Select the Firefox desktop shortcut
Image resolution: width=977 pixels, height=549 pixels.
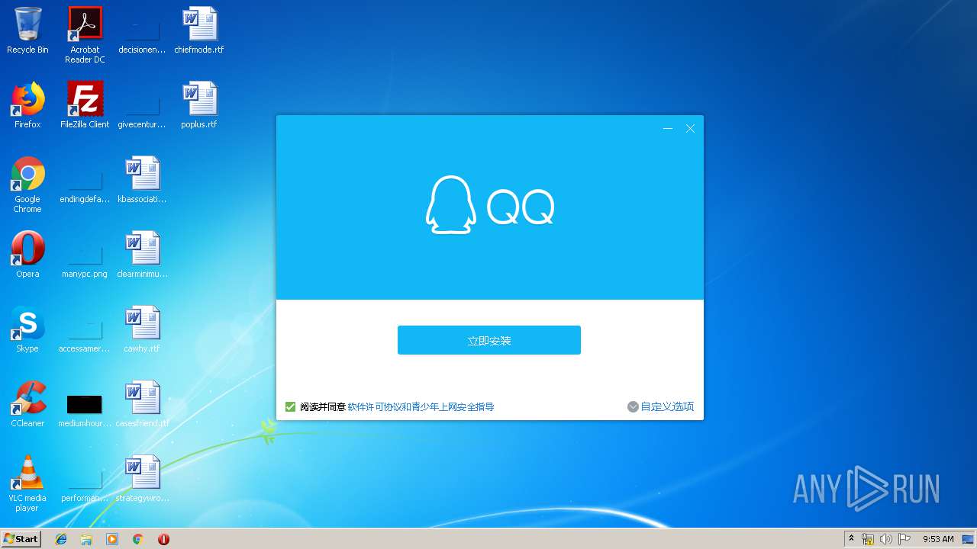point(27,105)
